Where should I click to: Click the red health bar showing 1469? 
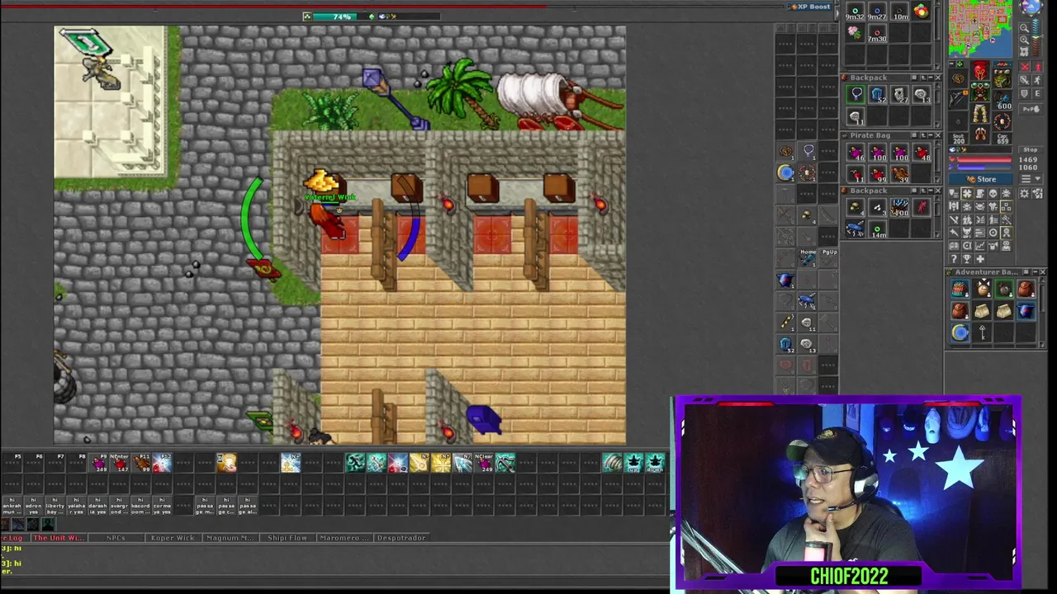(984, 160)
